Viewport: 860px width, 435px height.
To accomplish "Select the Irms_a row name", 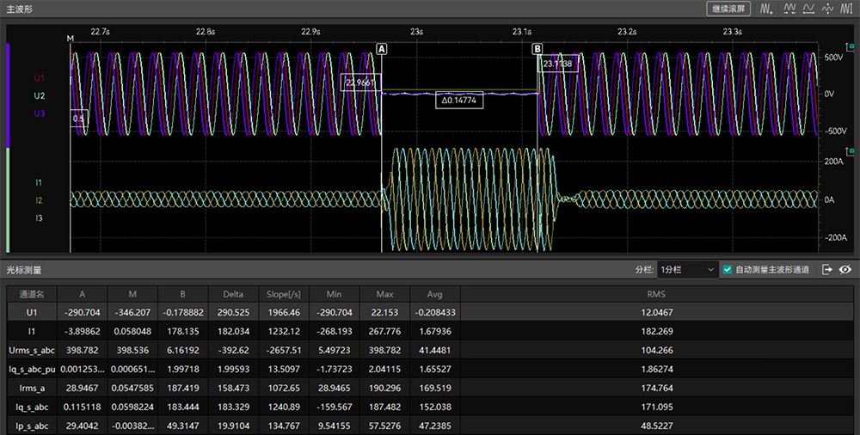I will [x=32, y=388].
